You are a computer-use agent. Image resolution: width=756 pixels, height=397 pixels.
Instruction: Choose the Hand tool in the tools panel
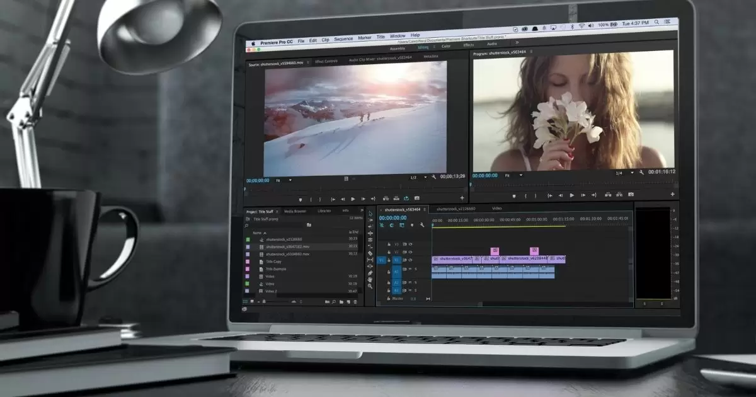point(370,279)
